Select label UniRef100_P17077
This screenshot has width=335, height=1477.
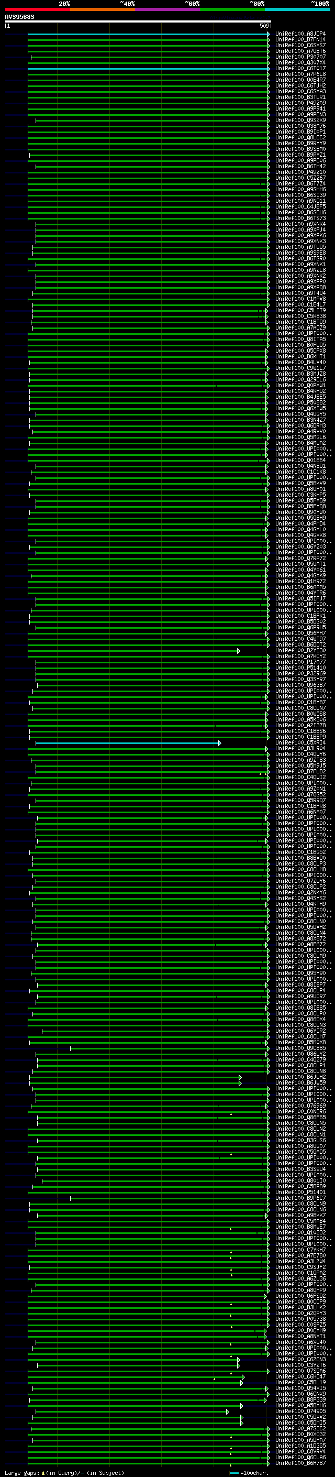(x=300, y=662)
